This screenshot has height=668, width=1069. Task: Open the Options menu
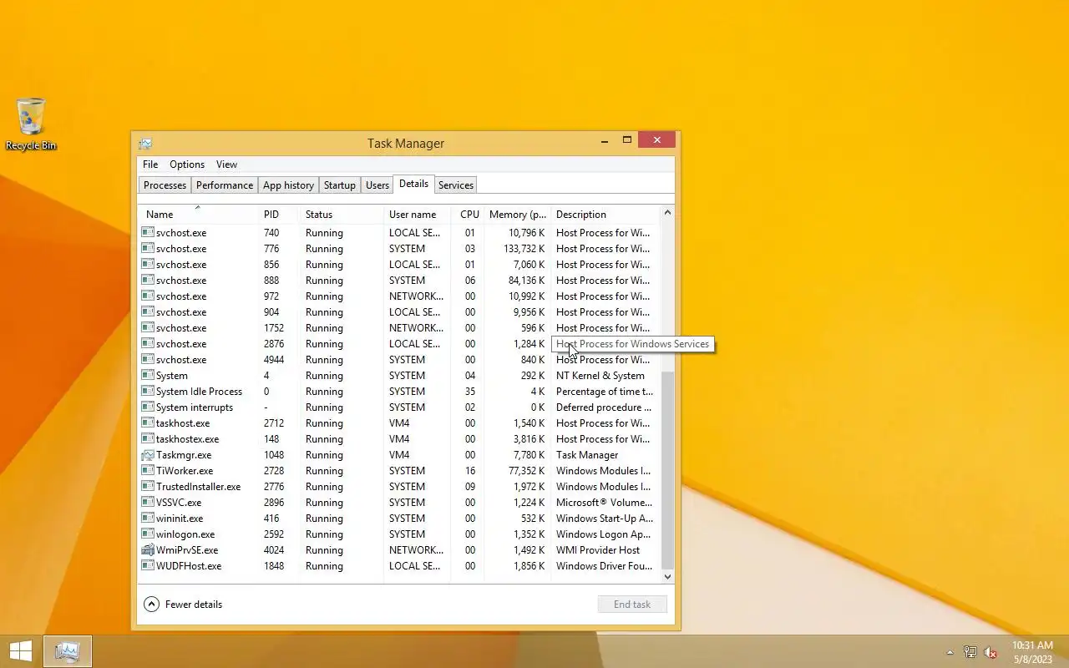pos(187,164)
